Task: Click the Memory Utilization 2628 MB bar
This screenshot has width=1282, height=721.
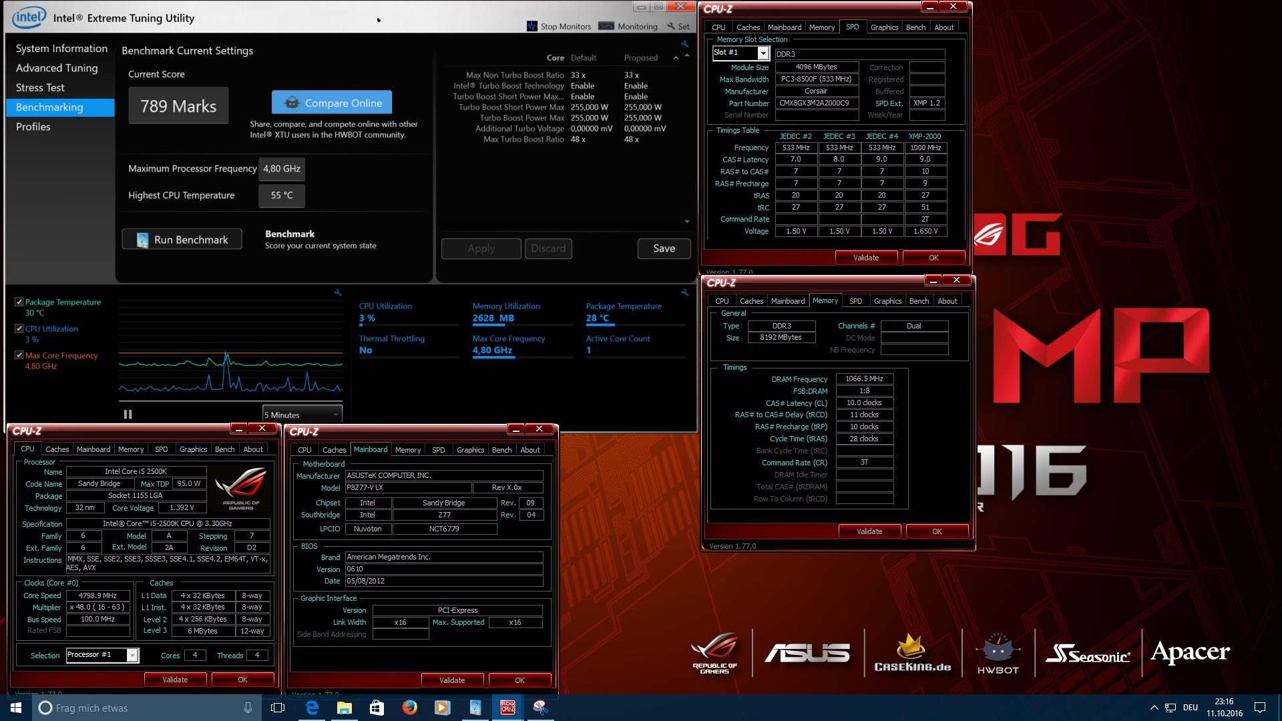Action: [522, 325]
